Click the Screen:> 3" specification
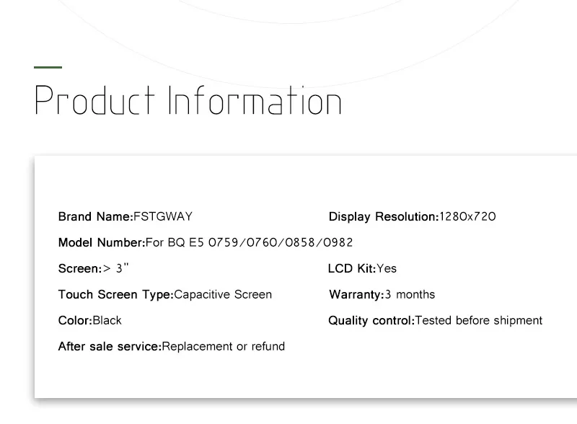 (94, 268)
